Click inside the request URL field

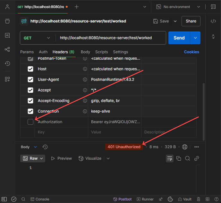(x=111, y=38)
